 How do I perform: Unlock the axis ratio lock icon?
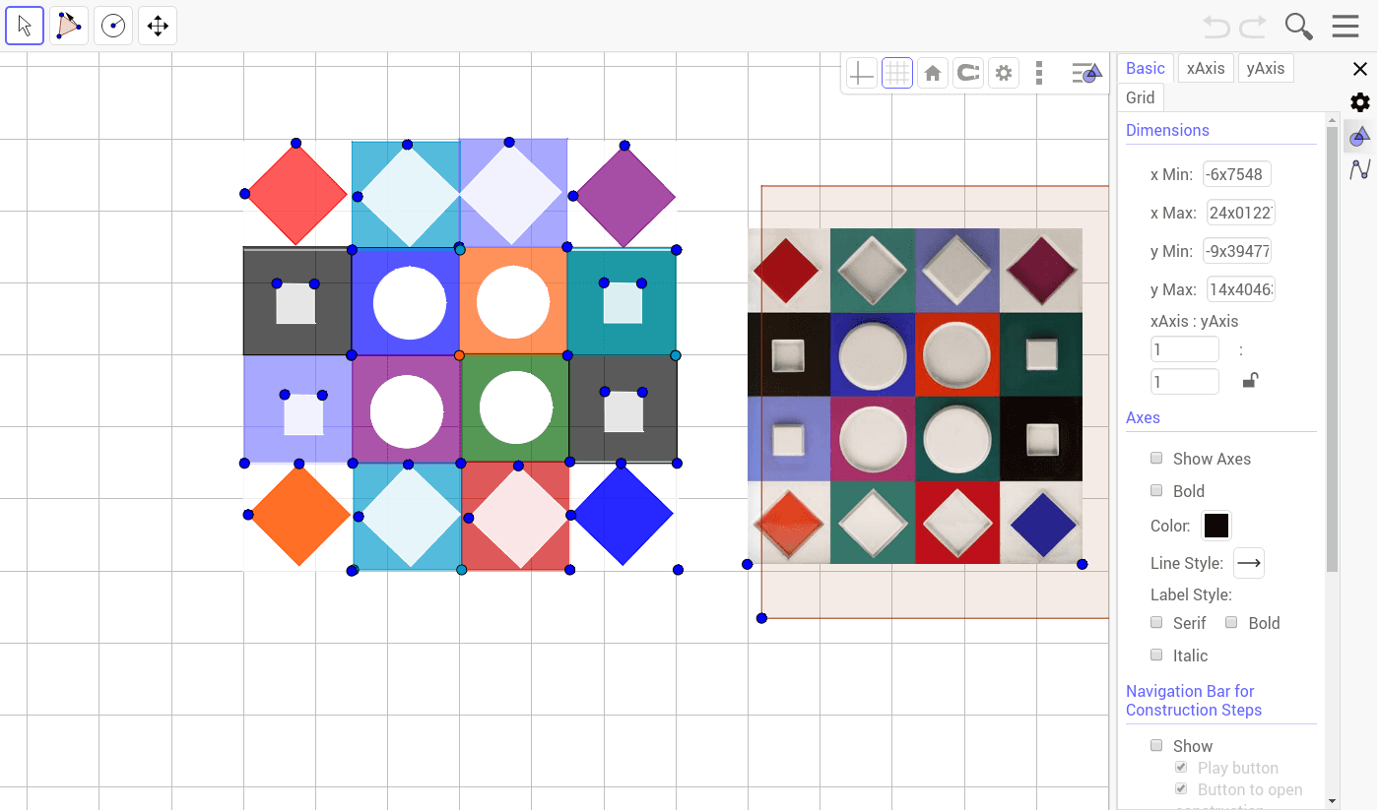pos(1250,380)
